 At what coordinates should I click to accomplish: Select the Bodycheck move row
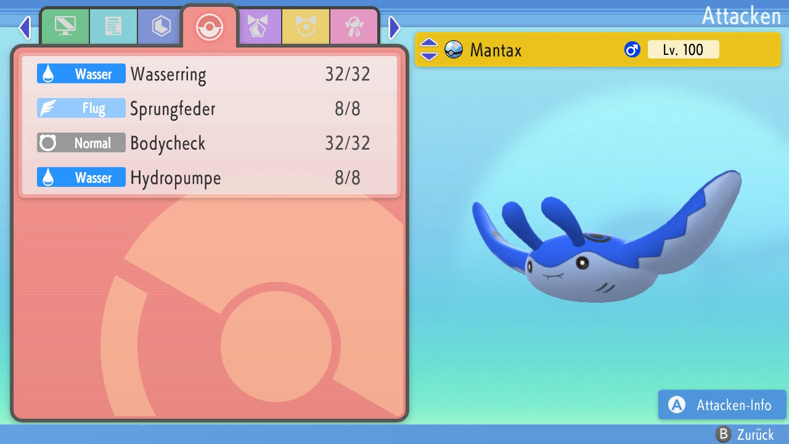click(x=210, y=143)
